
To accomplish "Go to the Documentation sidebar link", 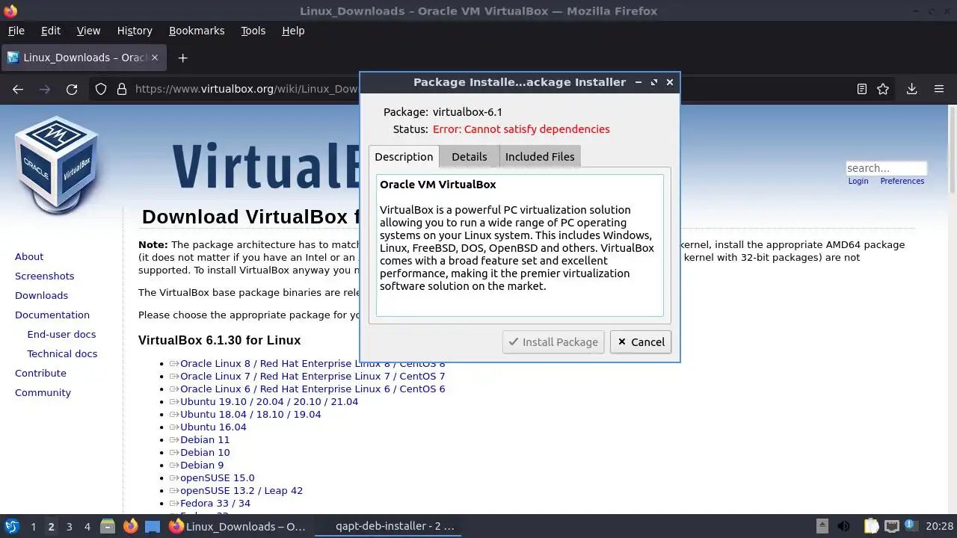I will click(x=52, y=315).
